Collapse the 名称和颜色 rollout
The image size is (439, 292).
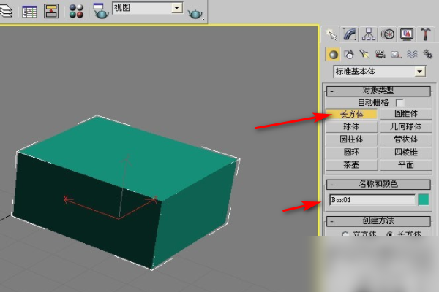point(378,184)
